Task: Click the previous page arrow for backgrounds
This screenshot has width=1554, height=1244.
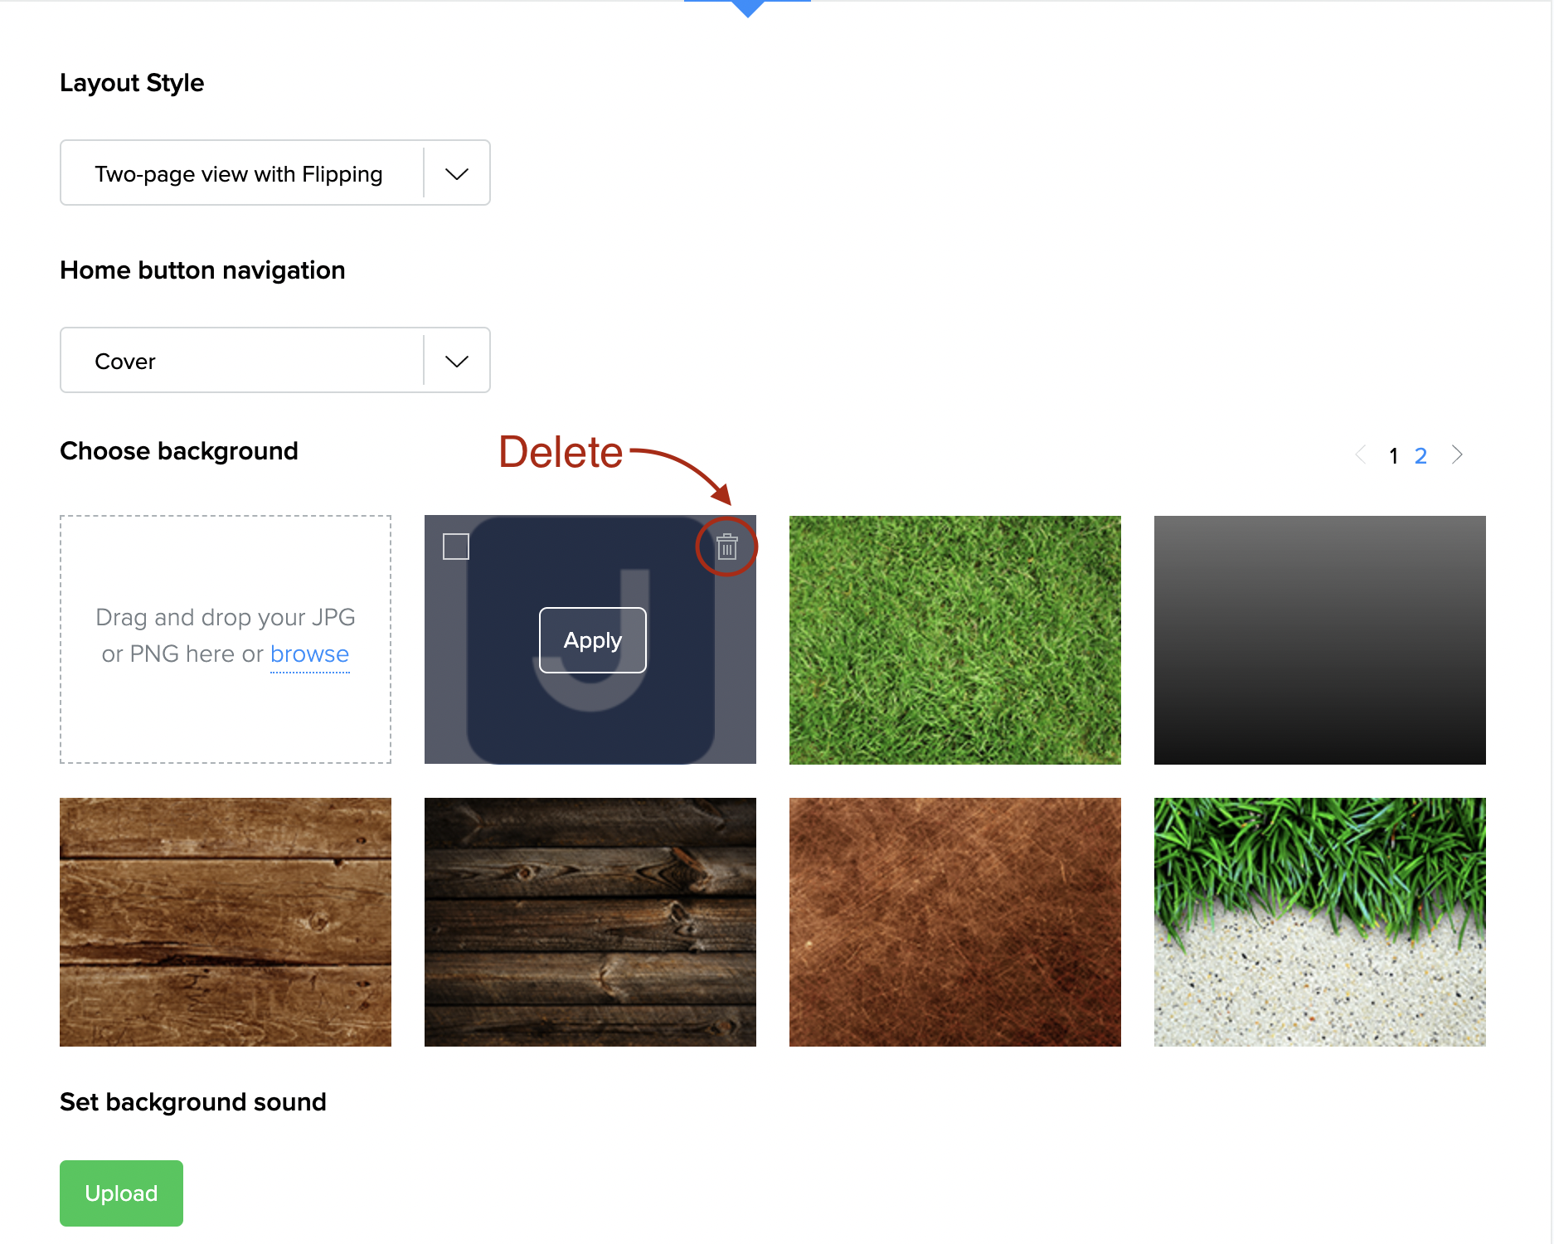Action: tap(1361, 454)
